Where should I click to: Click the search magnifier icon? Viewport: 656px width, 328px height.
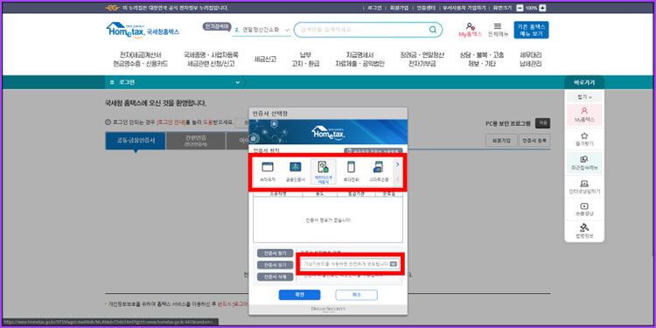[x=433, y=30]
